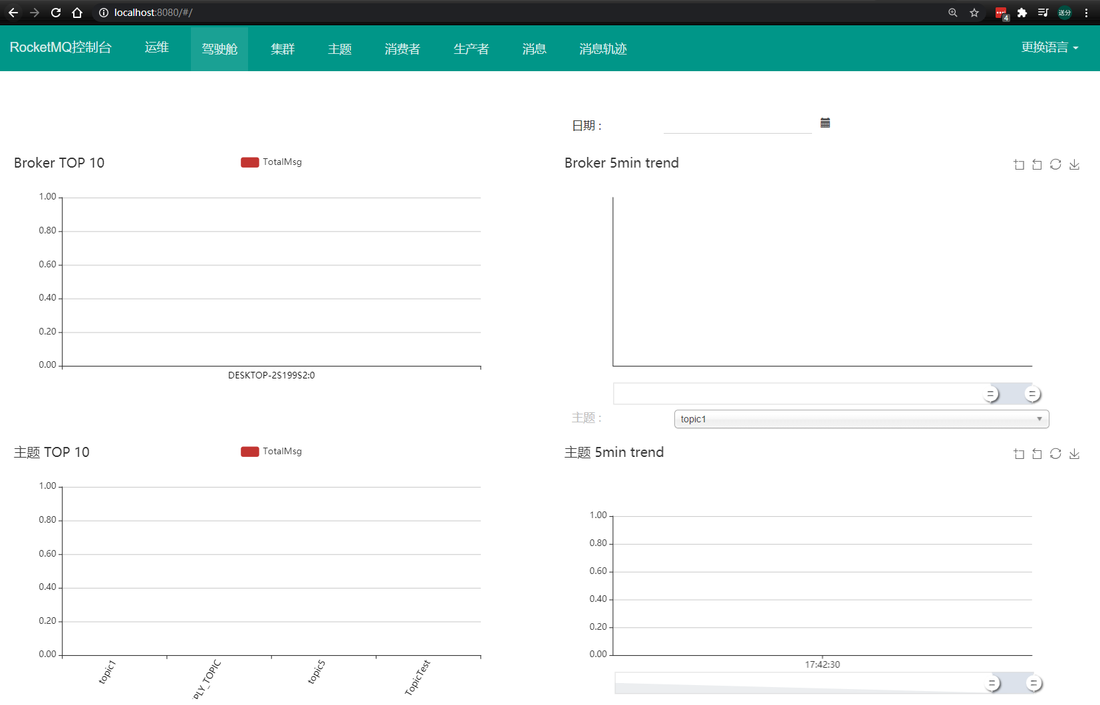Click the red extension icon with badge
The image size is (1100, 705).
coord(1002,13)
